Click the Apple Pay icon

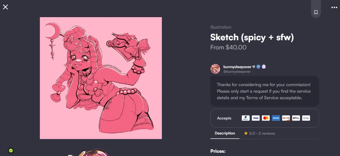[296, 118]
